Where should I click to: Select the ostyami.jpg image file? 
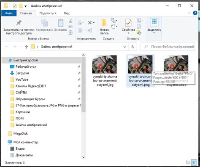[x=105, y=71]
